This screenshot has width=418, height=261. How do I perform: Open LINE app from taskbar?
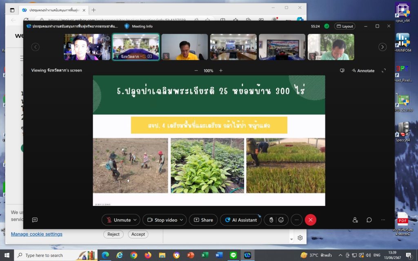point(233,255)
